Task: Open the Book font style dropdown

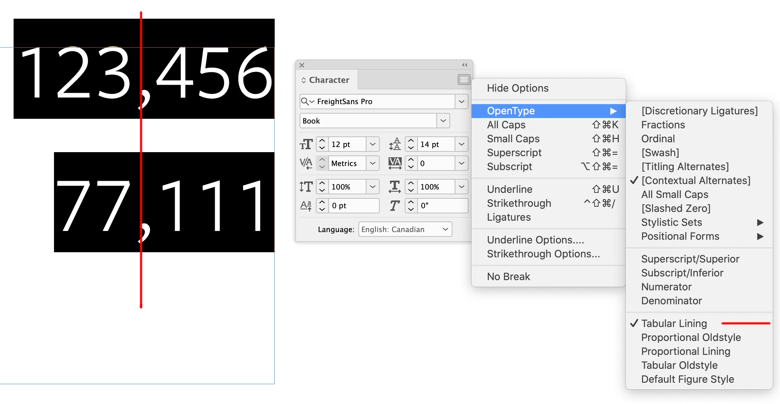Action: tap(443, 121)
